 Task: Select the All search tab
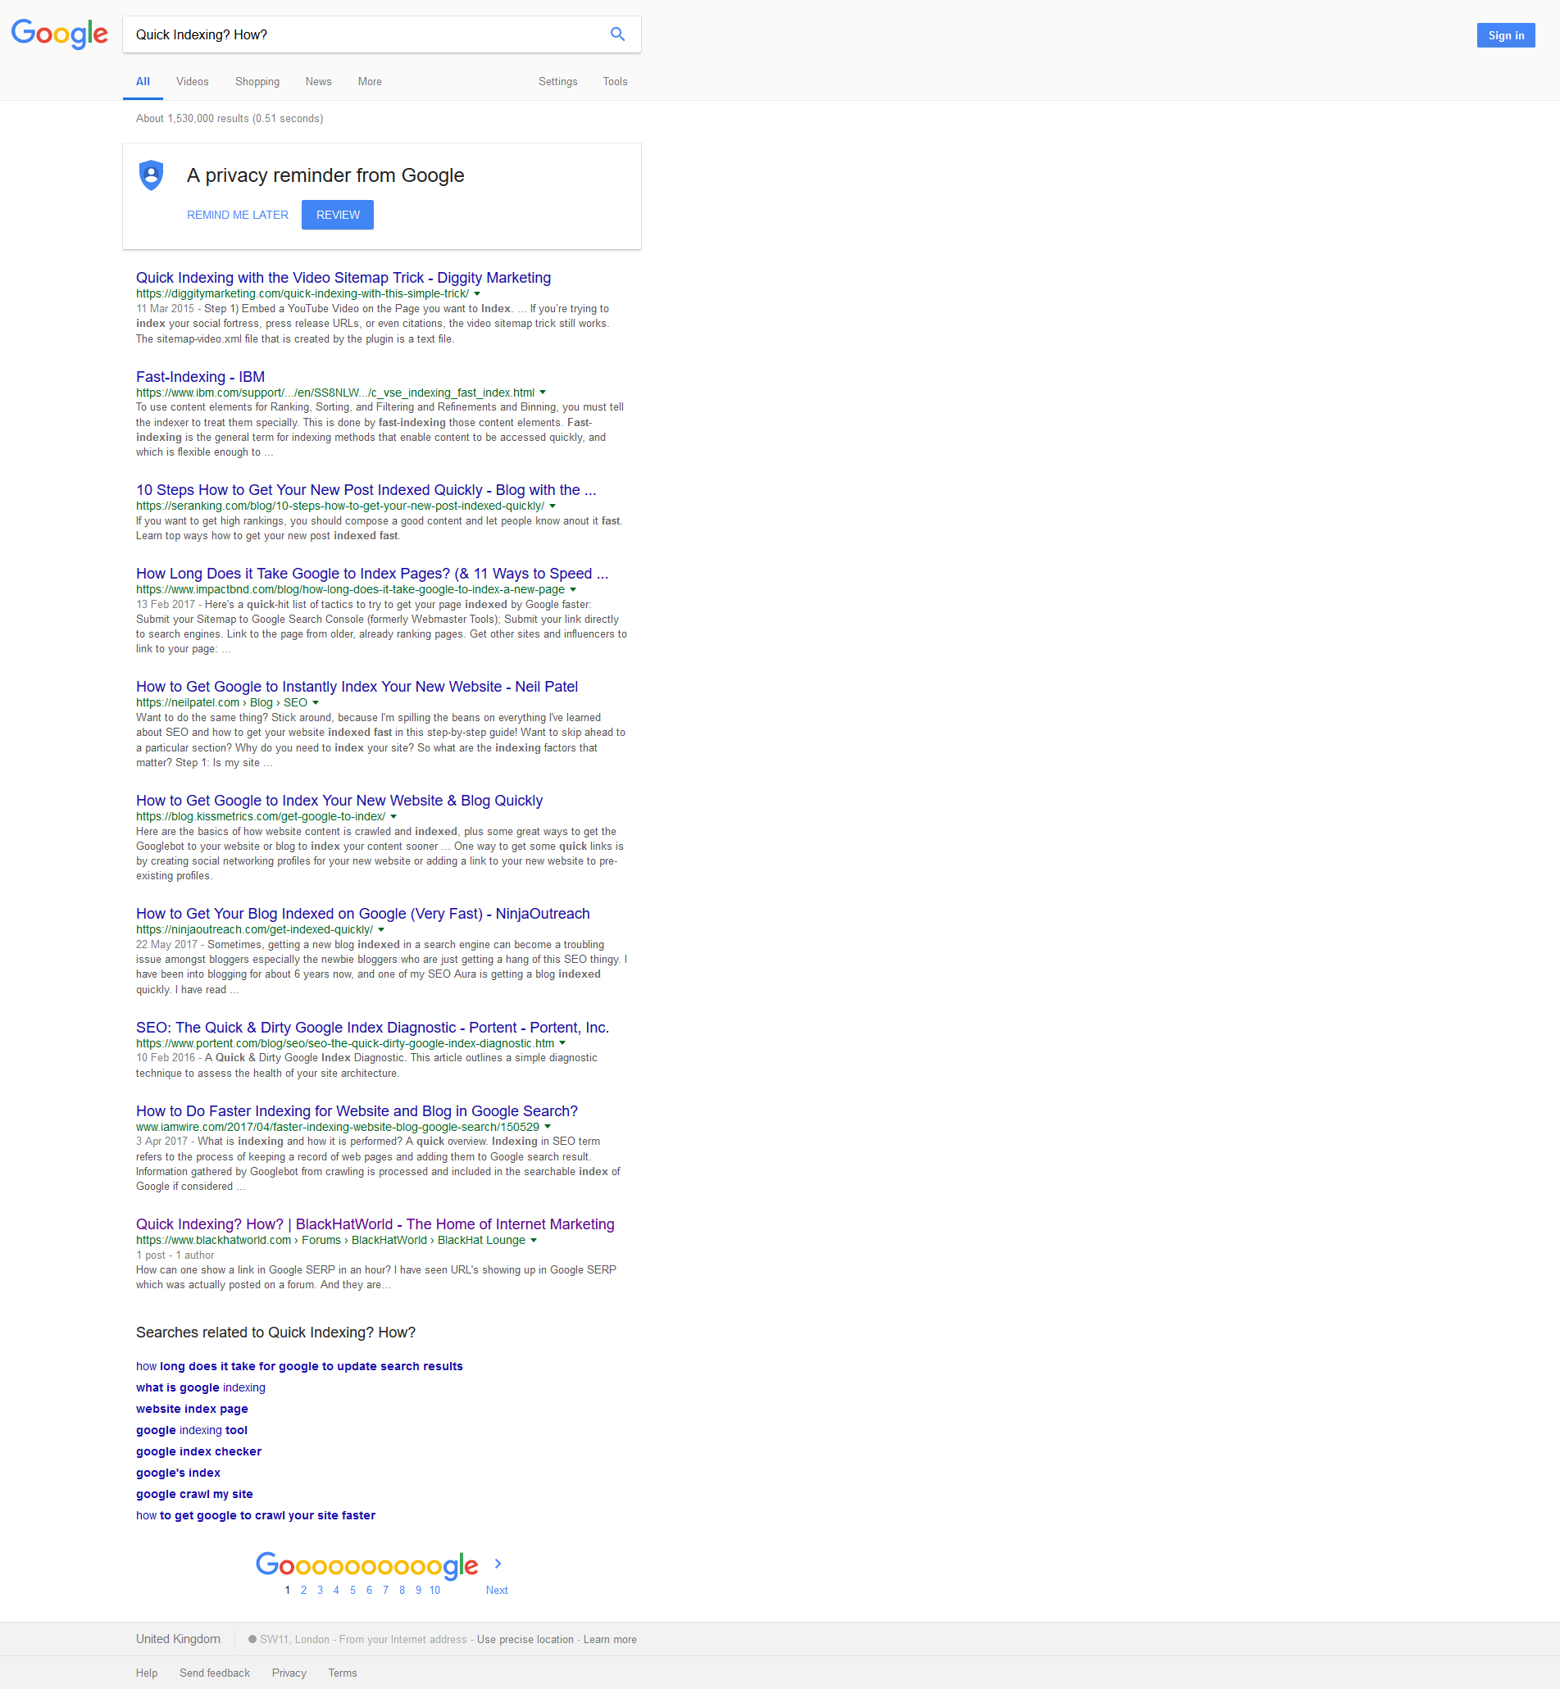click(143, 81)
